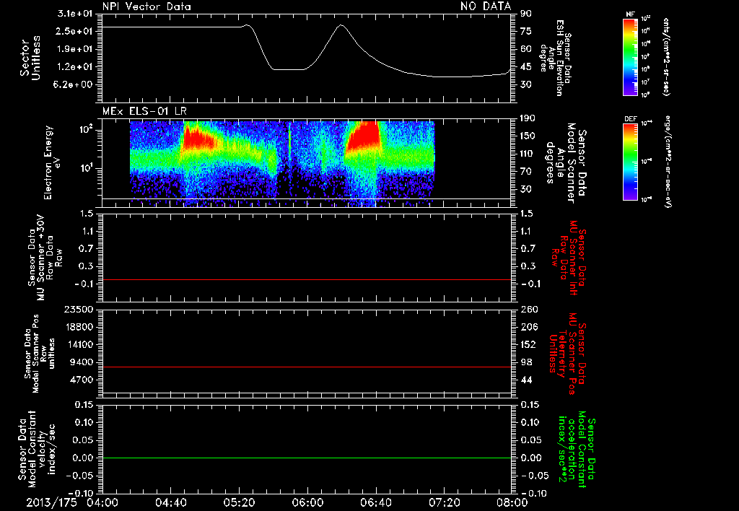Click the '45' sun elevation tick value
Viewport: 739px width, 511px height.
tap(526, 67)
